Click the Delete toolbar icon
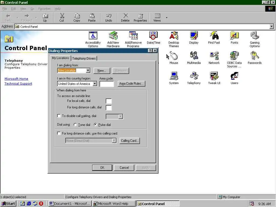The height and width of the screenshot is (207, 276). coord(125,18)
